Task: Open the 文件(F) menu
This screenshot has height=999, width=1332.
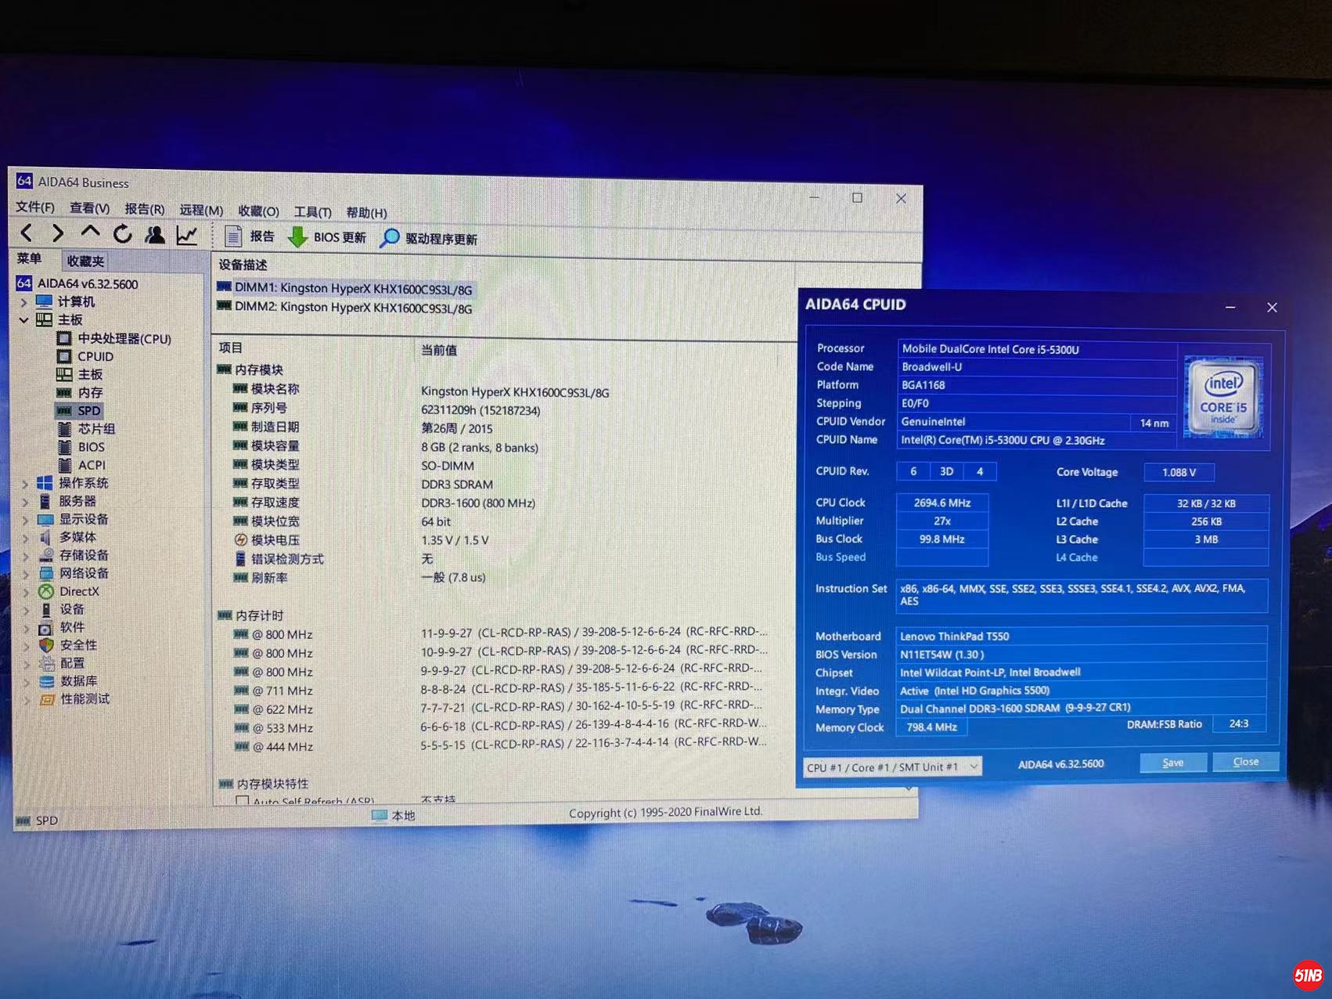Action: pos(35,207)
